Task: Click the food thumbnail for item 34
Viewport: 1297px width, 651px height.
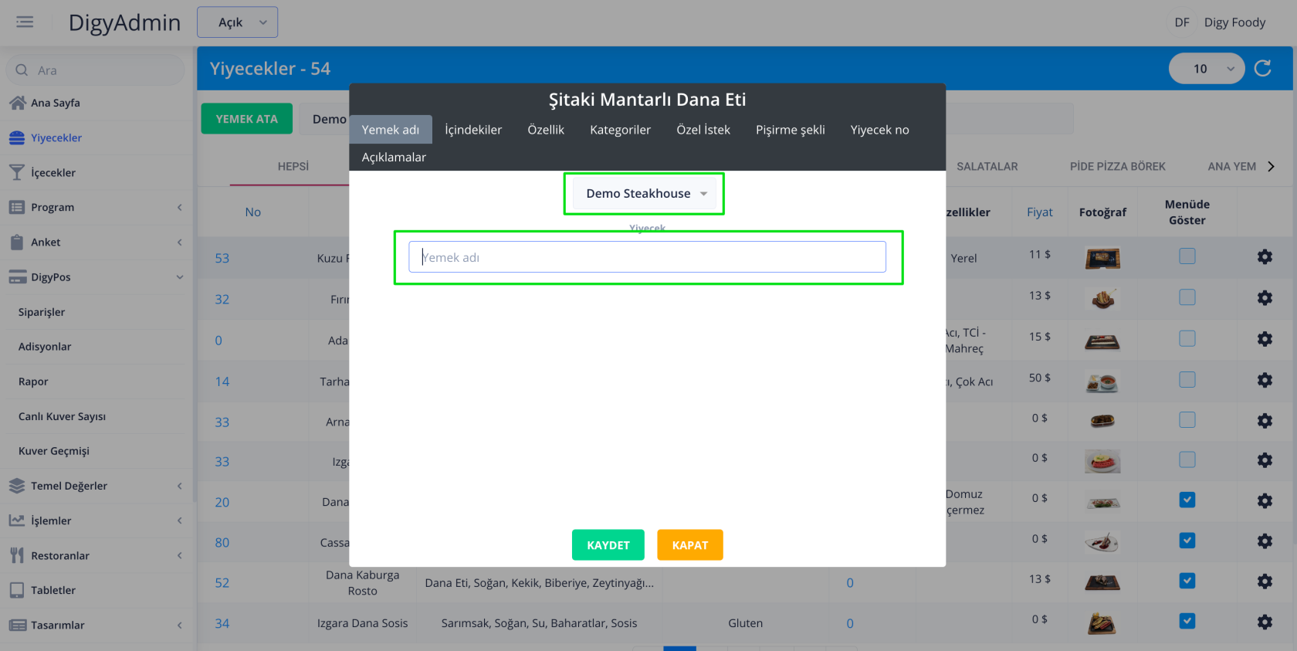Action: tap(1102, 622)
